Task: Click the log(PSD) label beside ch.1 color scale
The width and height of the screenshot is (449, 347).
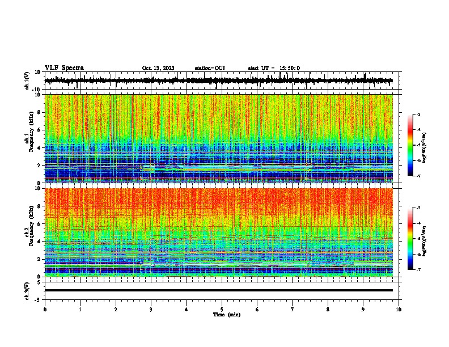Action: point(425,147)
